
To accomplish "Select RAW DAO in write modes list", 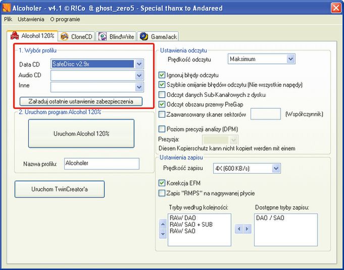I will 182,218.
